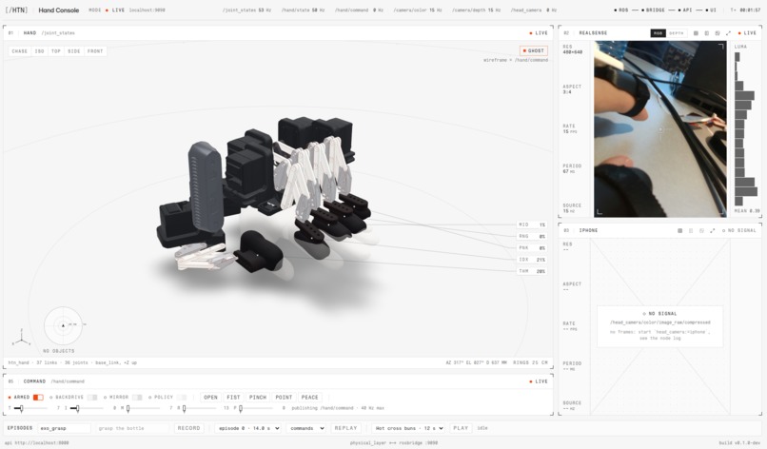Click the REPLAY button
Screen dimensions: 767x449
(345, 428)
